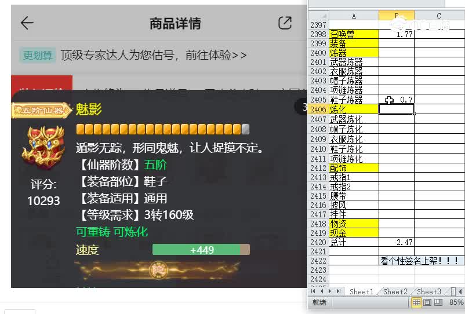Click the 85% zoom level in Excel
The width and height of the screenshot is (465, 314).
pos(456,302)
